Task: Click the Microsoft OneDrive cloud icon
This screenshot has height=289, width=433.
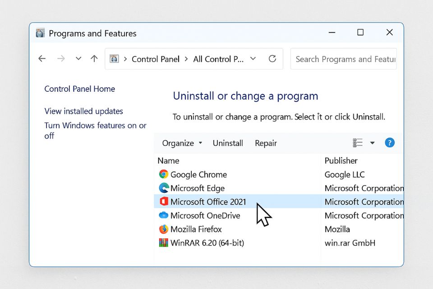Action: [163, 215]
